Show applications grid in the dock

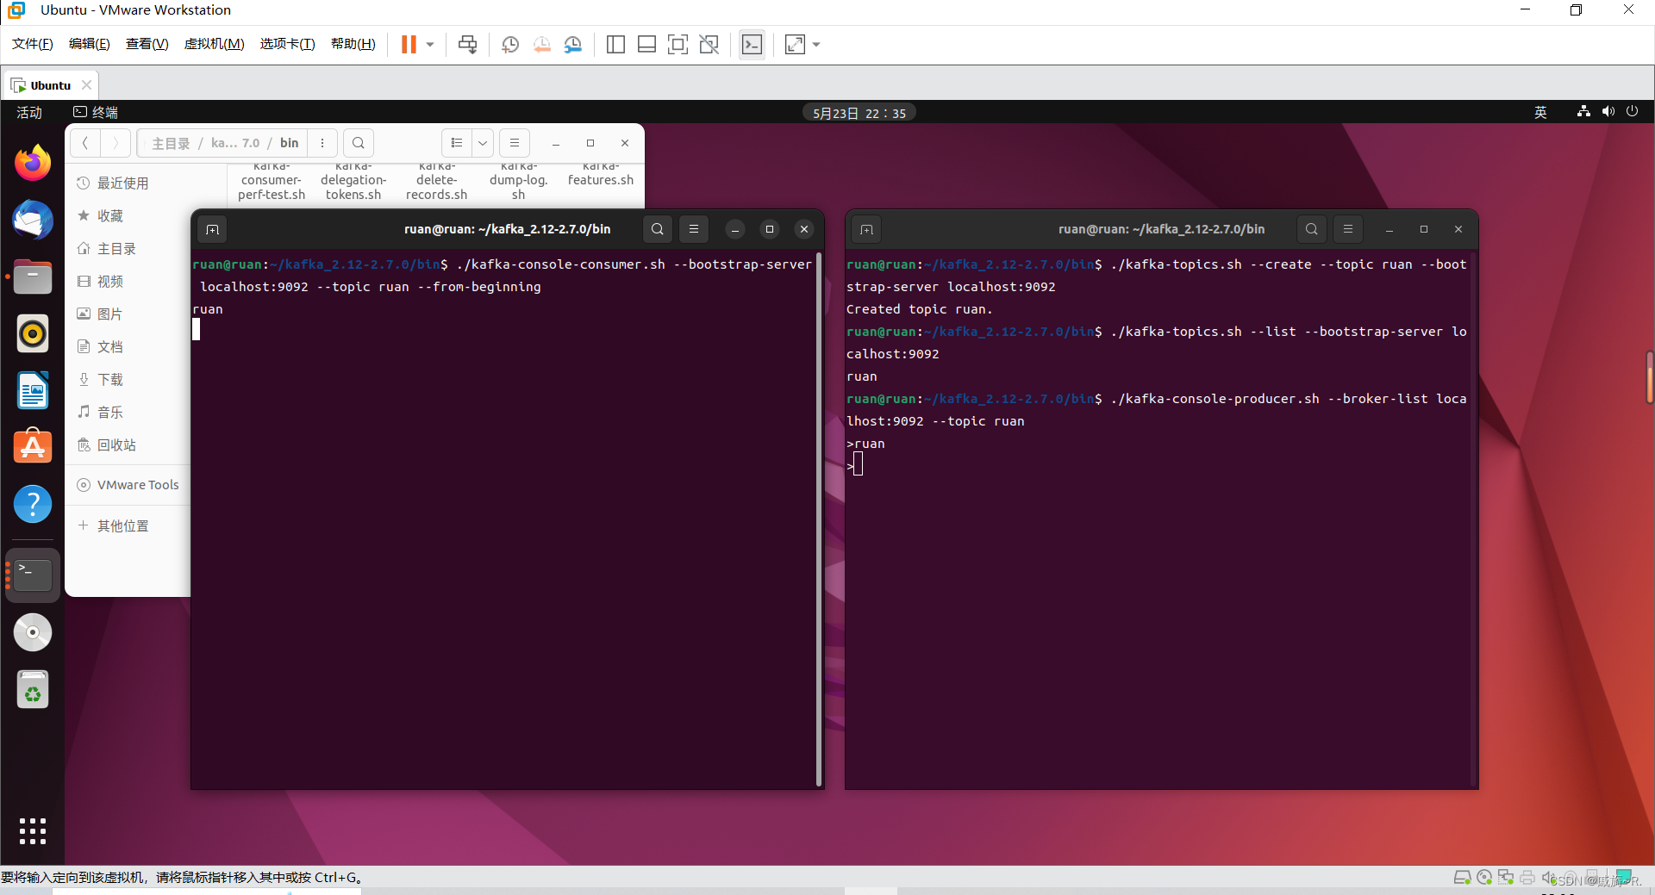point(33,830)
